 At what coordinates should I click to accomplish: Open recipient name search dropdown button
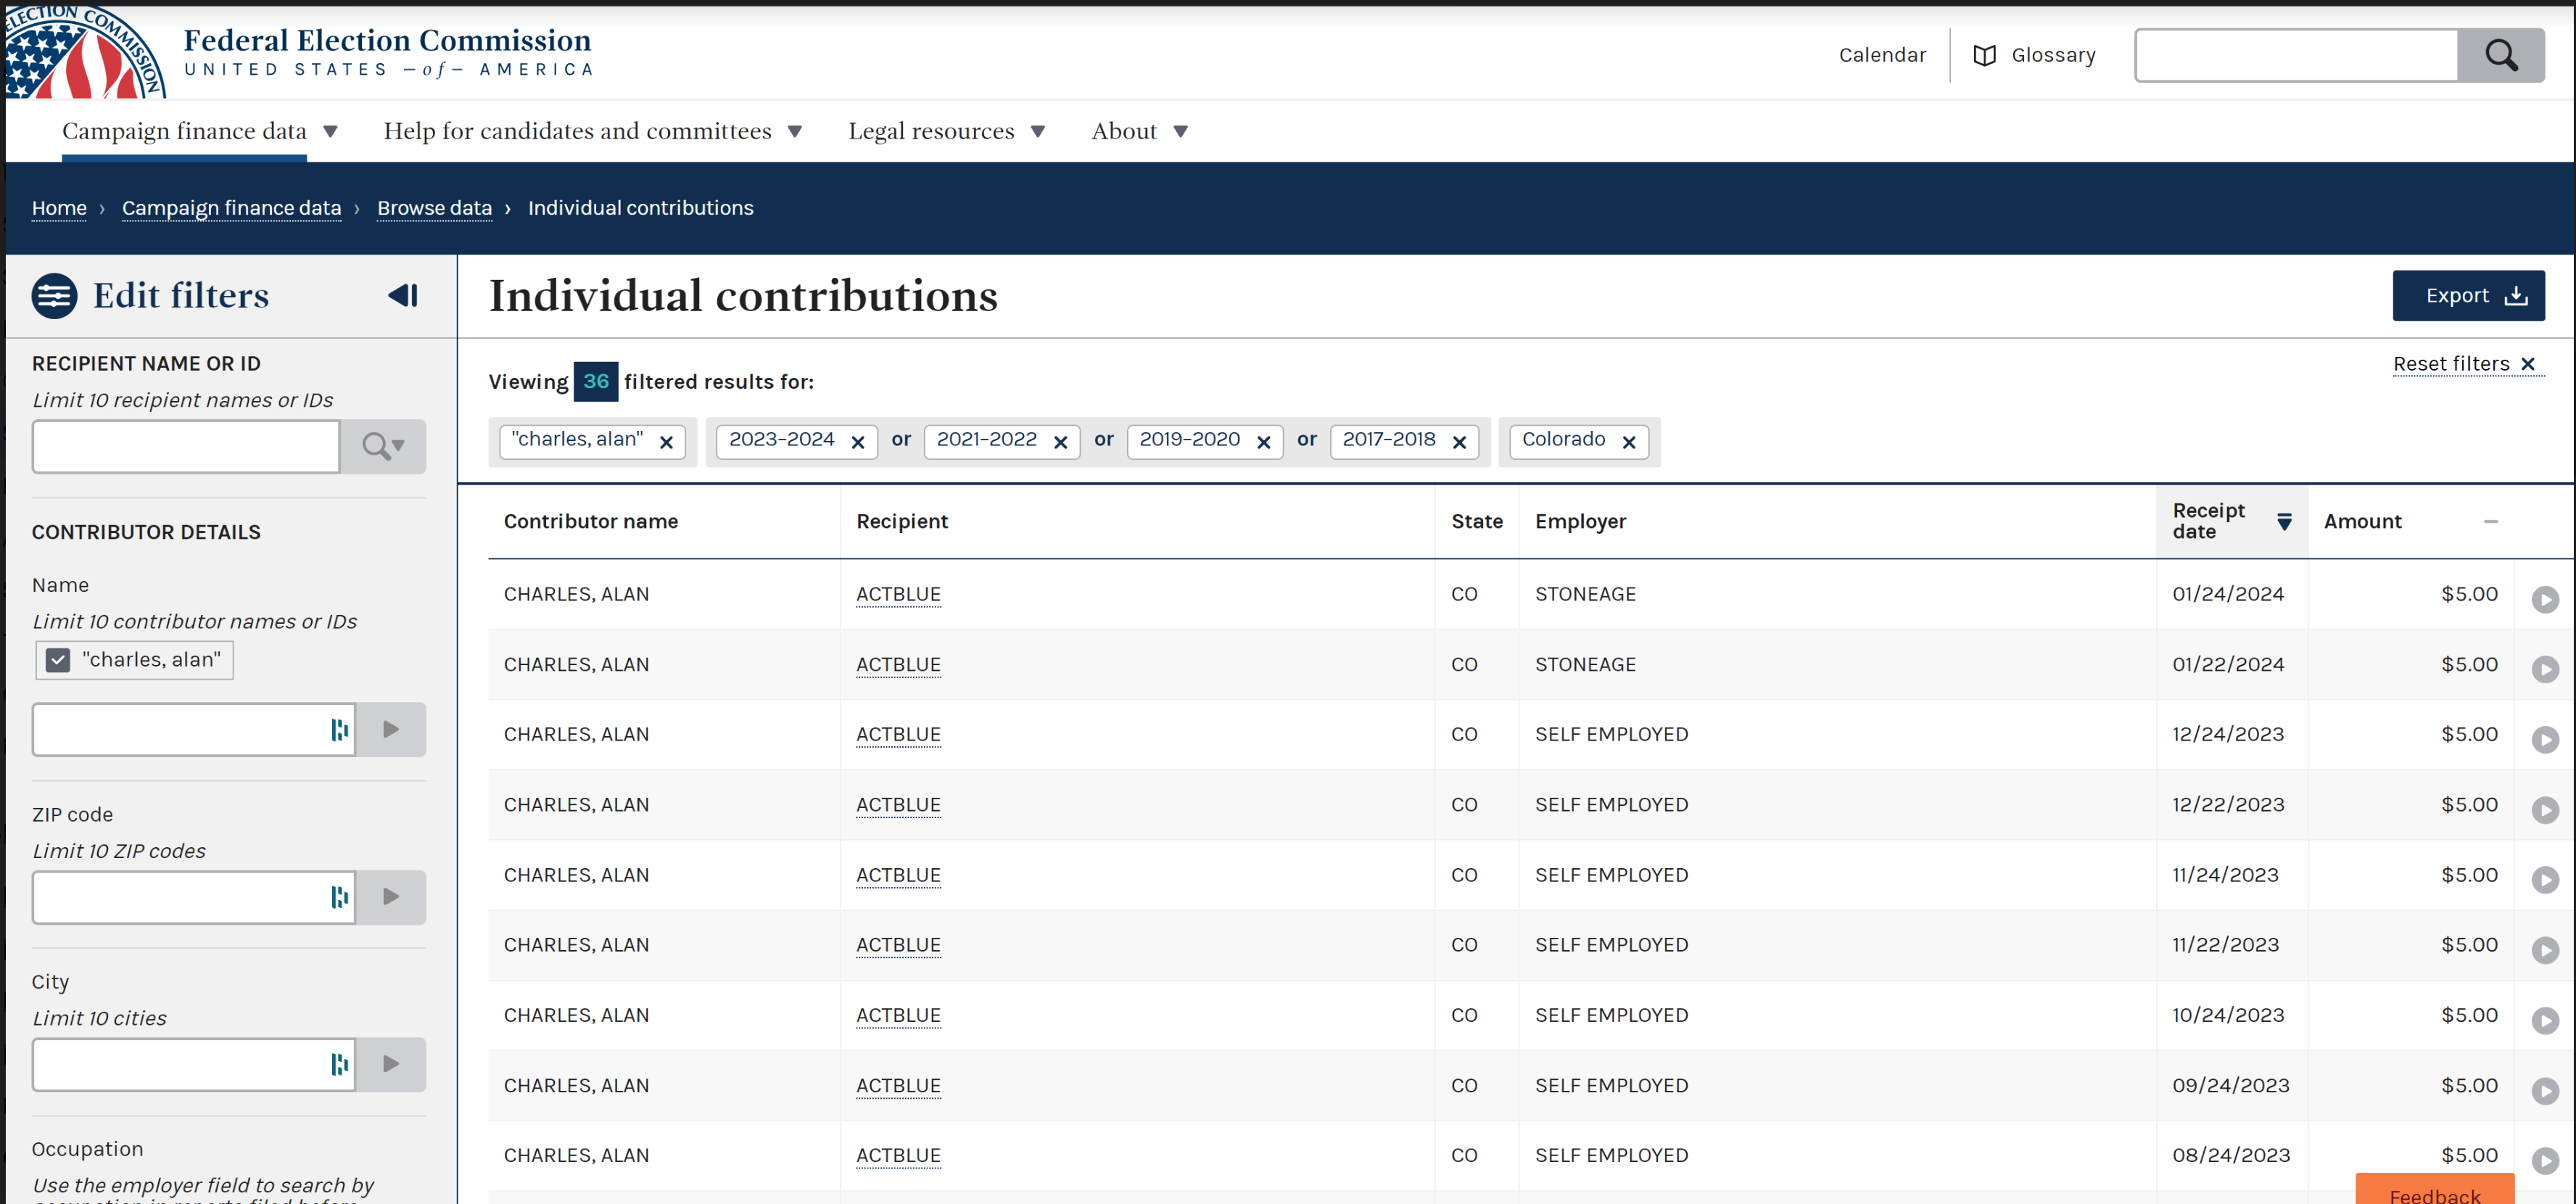383,446
